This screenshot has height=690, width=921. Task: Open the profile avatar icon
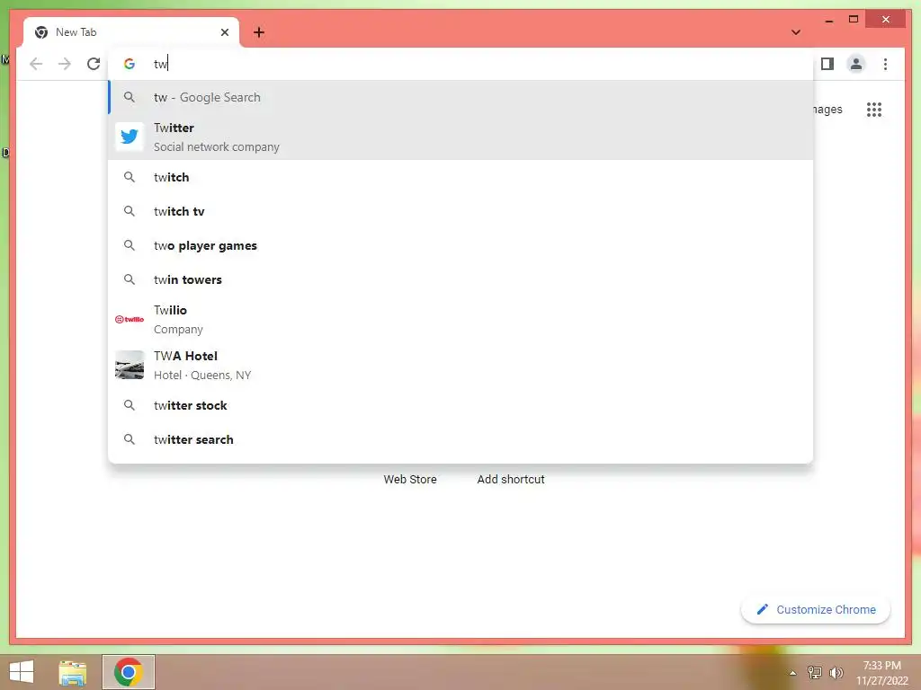click(856, 64)
